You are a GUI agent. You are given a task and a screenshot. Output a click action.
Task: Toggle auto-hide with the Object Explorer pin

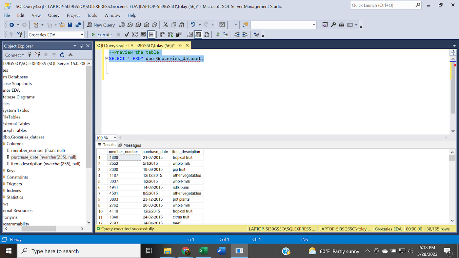pos(81,46)
